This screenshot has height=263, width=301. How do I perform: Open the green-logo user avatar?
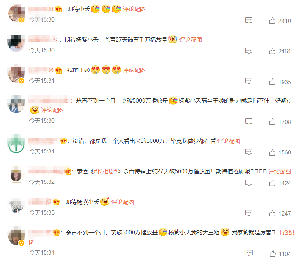click(16, 144)
